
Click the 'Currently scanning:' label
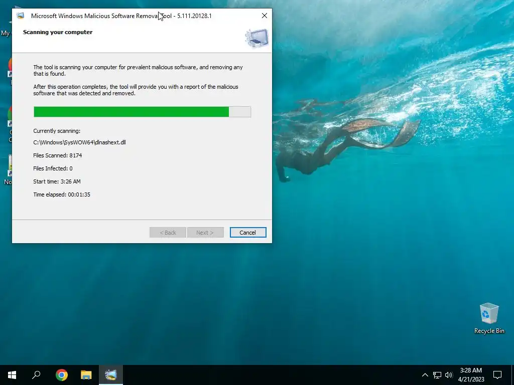click(57, 131)
